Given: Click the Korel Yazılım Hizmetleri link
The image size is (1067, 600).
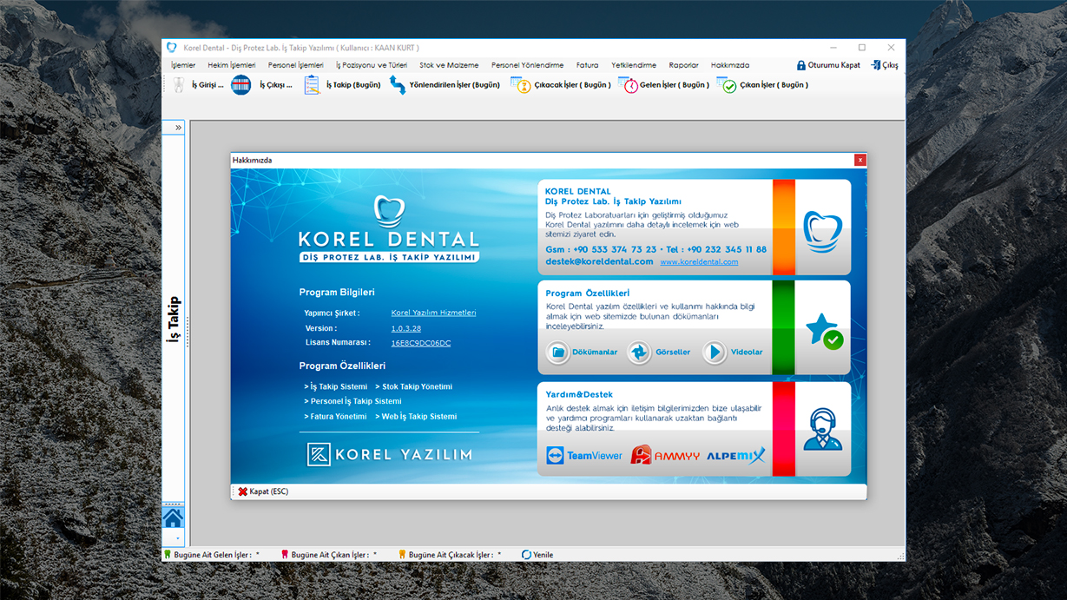Looking at the screenshot, I should 433,313.
